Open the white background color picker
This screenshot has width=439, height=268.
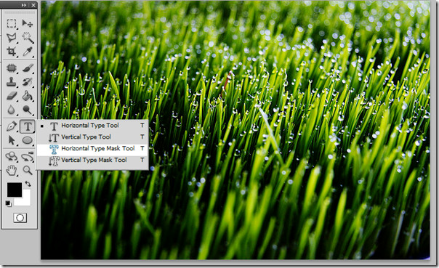pyautogui.click(x=27, y=202)
